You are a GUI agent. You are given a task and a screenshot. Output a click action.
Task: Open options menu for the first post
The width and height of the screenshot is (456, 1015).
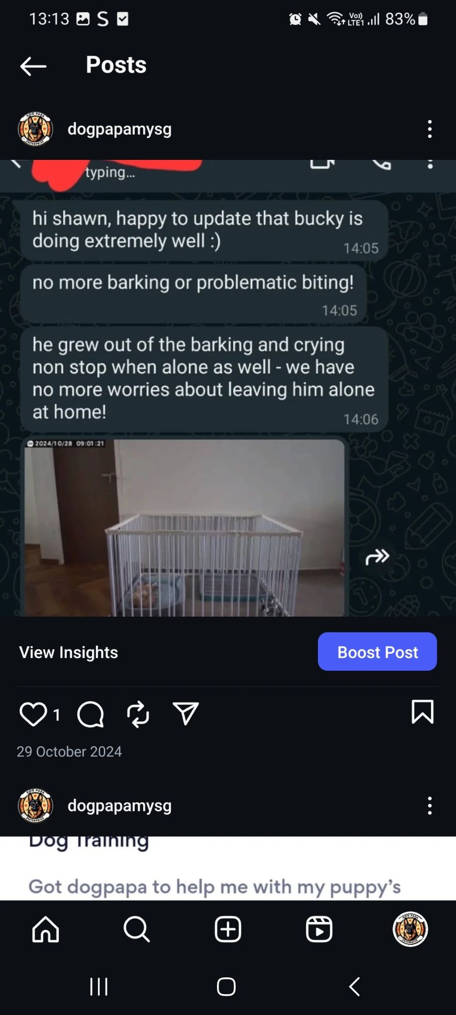coord(430,129)
